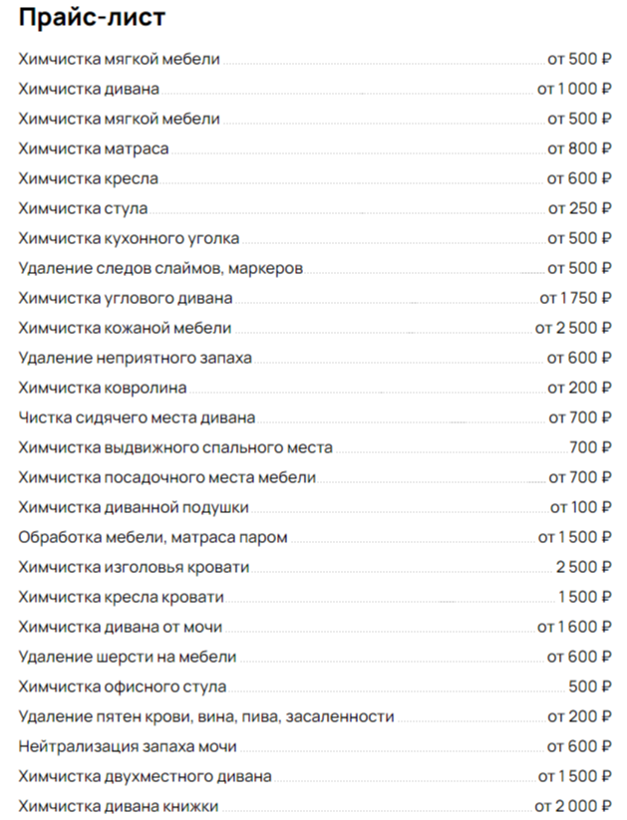Click the Прайс-лист heading
627x820 pixels.
point(92,18)
